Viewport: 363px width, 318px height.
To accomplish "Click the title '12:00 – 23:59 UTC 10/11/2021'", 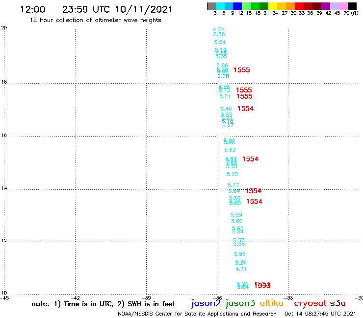I will click(96, 10).
